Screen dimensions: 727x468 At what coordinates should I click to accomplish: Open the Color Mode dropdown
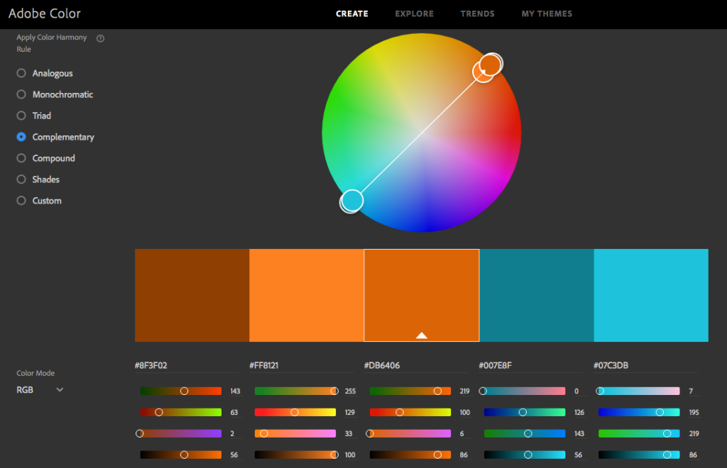[x=40, y=389]
